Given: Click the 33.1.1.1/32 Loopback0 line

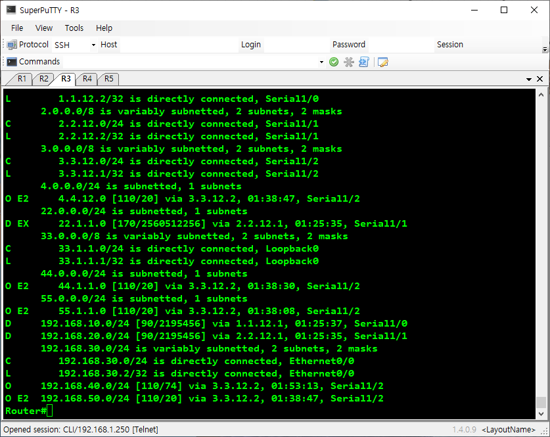Looking at the screenshot, I should click(x=162, y=261).
